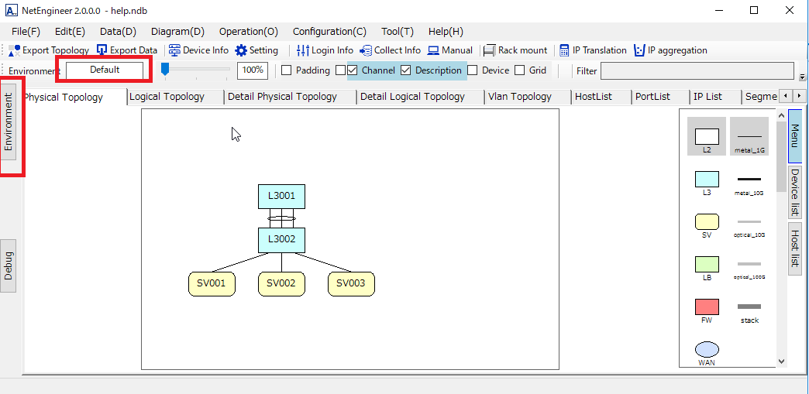Screen dimensions: 809x394
Task: Expand the toolbar overflow arrow next to Filter
Action: 802,77
